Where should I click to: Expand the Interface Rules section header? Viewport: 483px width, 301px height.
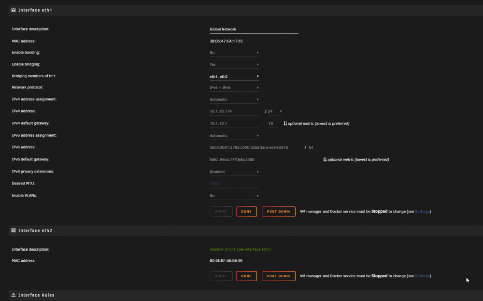click(246, 295)
